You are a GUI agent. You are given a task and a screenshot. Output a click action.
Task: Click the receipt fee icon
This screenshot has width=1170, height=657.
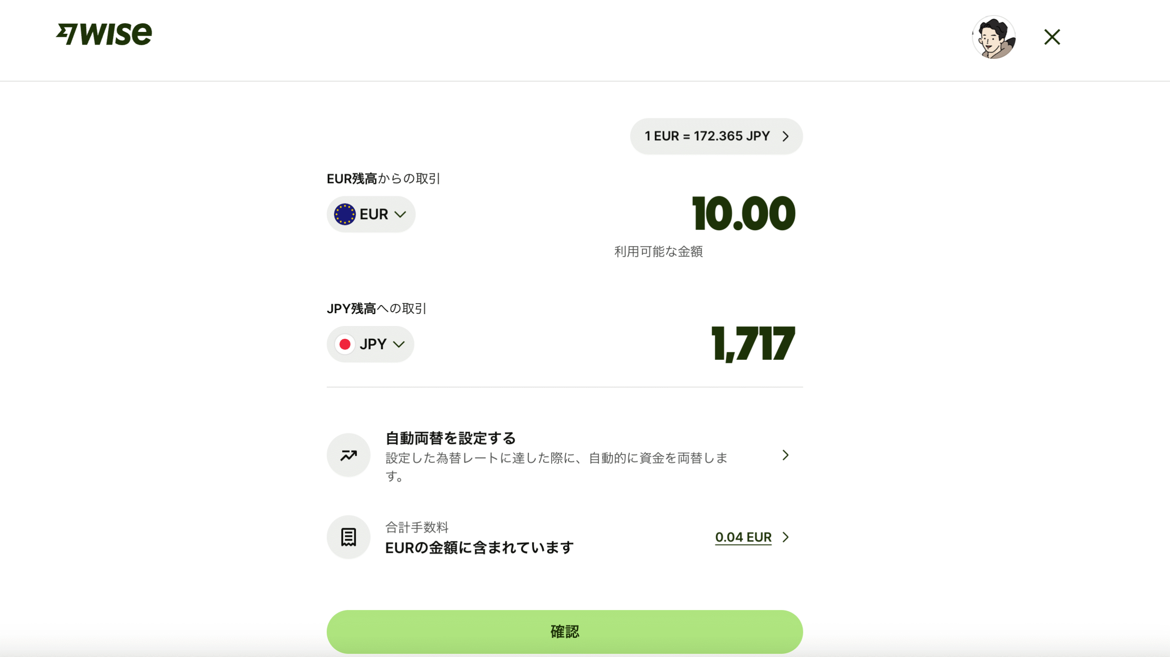coord(348,537)
